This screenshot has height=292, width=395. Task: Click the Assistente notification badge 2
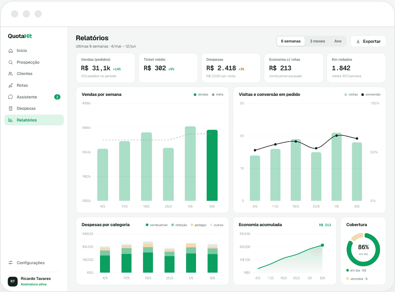(x=57, y=97)
